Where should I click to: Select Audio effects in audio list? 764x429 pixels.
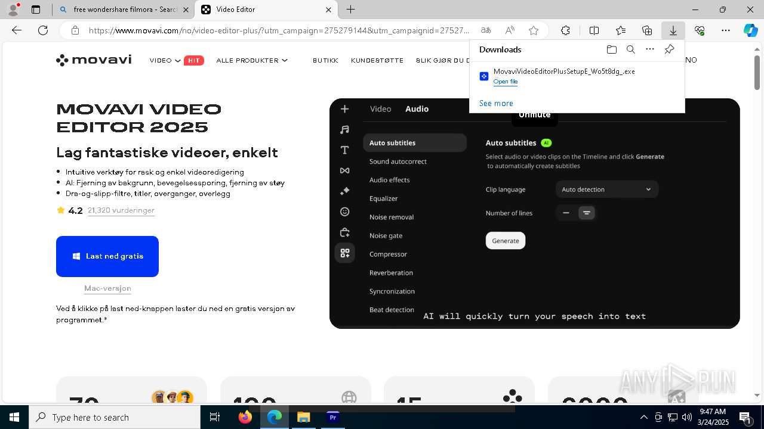[x=390, y=180]
